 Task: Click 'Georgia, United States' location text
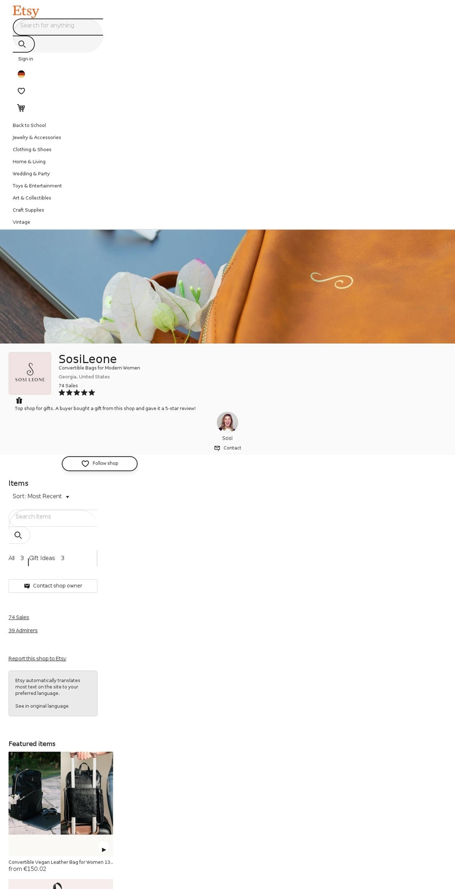point(84,377)
